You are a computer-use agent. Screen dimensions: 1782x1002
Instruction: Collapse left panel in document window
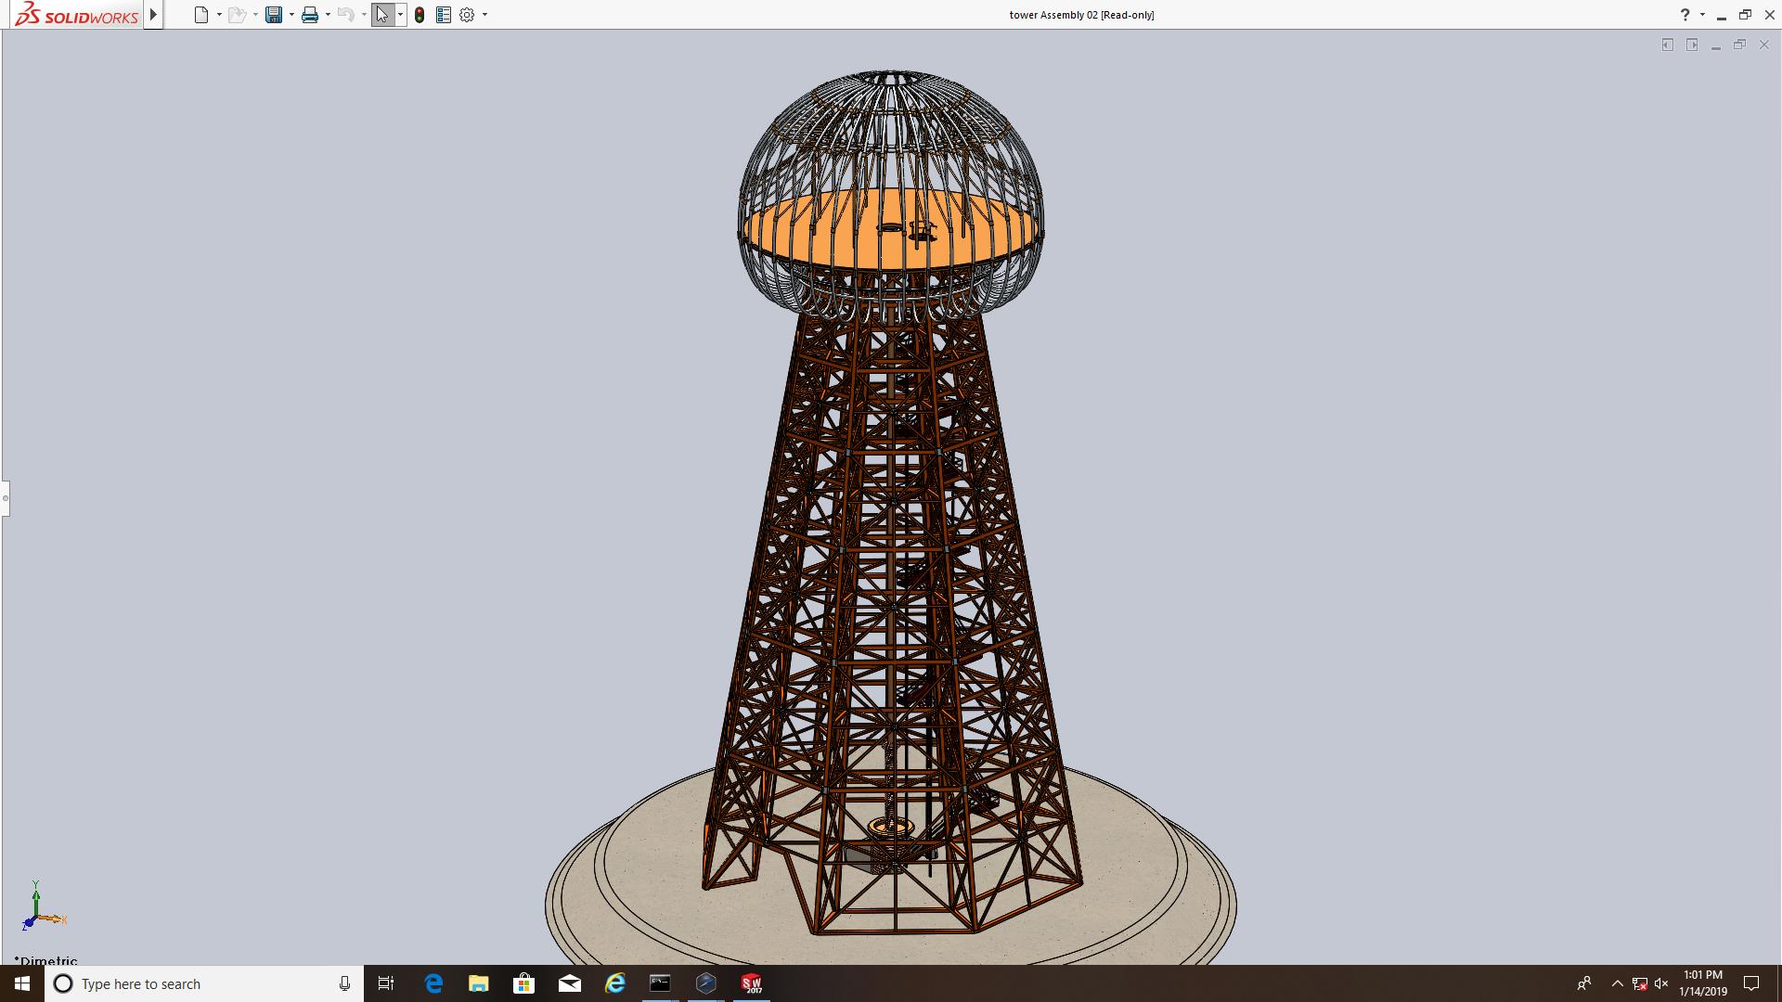(x=1667, y=45)
